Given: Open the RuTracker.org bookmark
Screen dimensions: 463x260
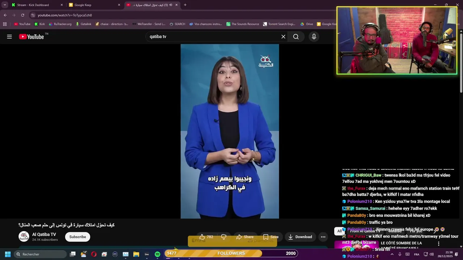Looking at the screenshot, I should click(x=60, y=24).
